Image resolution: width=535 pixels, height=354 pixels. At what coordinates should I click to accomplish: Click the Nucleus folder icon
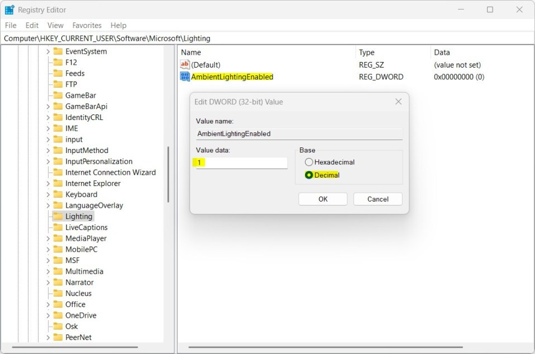pyautogui.click(x=58, y=293)
